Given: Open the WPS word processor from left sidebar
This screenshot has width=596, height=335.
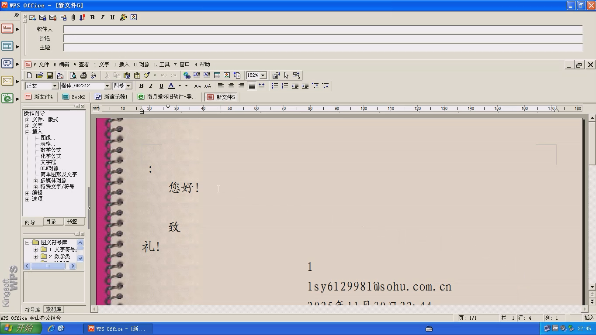Looking at the screenshot, I should (7, 29).
